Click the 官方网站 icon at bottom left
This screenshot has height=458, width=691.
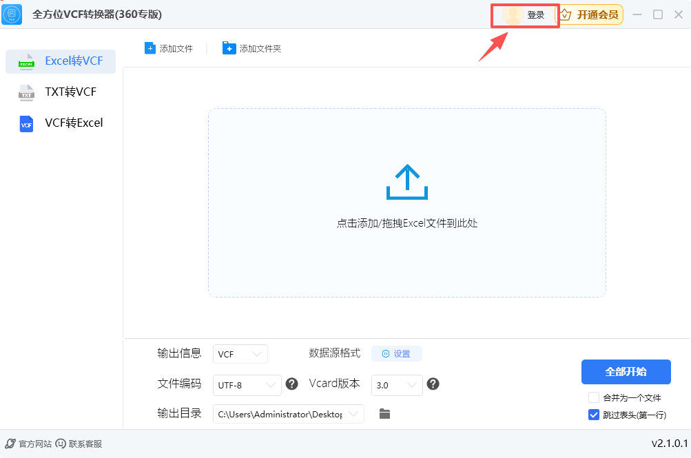8,444
